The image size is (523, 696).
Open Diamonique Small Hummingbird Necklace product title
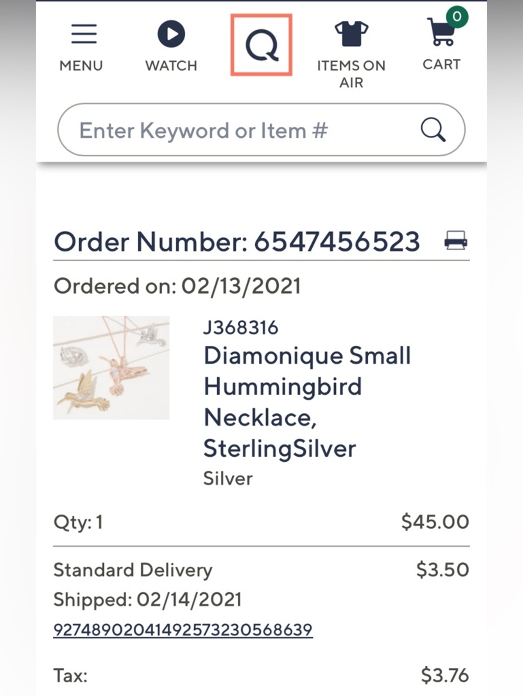(x=307, y=402)
